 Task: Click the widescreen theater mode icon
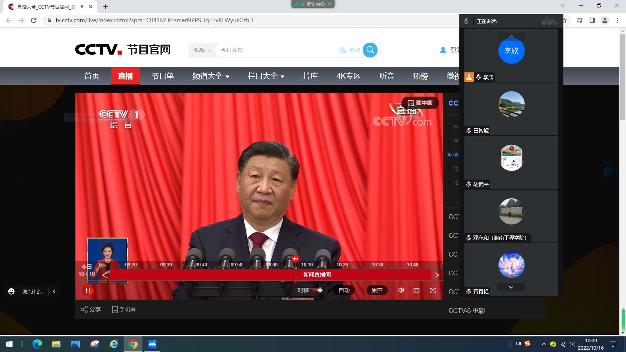click(416, 290)
